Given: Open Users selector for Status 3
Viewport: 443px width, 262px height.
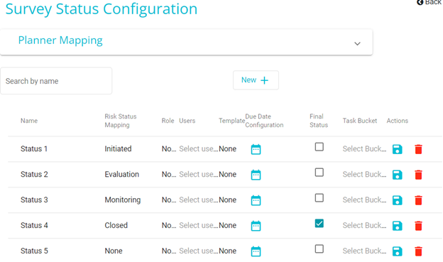Looking at the screenshot, I should tap(199, 200).
